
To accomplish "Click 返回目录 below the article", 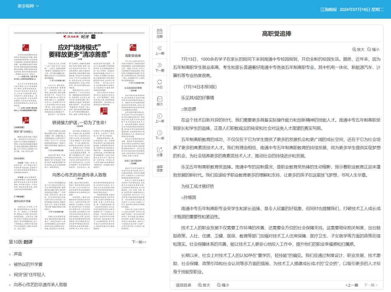I will click(183, 285).
